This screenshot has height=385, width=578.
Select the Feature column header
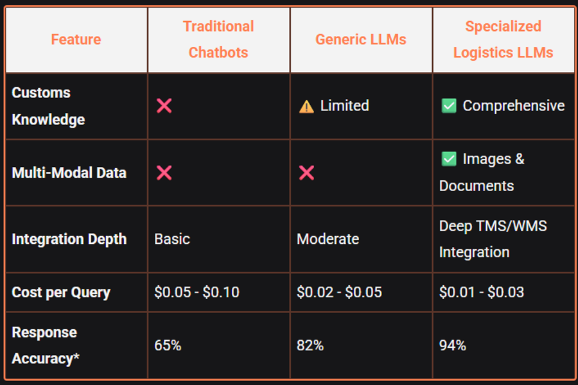(x=76, y=39)
